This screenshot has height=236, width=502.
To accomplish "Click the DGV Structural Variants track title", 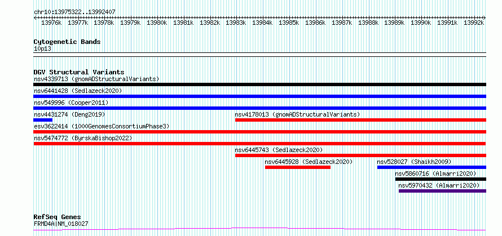I will tap(79, 72).
